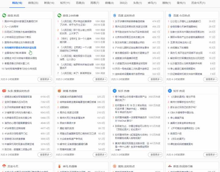The image size is (220, 172).
Task: Open the CBA 外援侮辱中国女性 hot word
Action: point(182,112)
